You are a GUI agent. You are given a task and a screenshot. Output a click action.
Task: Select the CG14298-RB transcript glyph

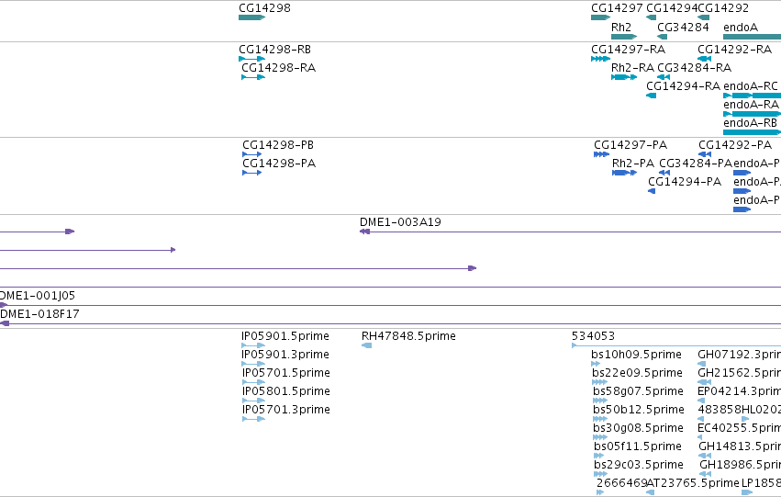click(x=252, y=59)
